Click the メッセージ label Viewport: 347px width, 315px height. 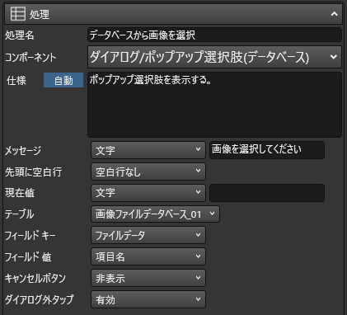[23, 150]
